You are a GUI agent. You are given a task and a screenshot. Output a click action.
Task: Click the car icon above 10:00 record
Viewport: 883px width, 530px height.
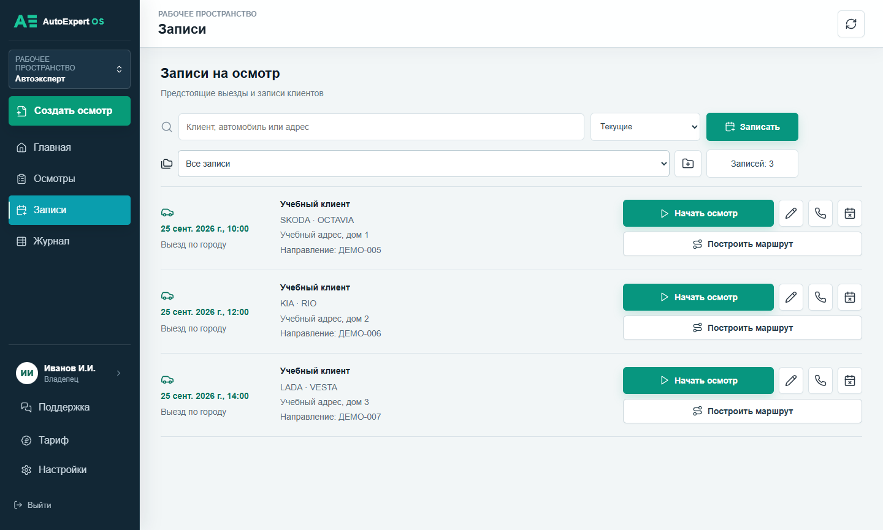(167, 213)
